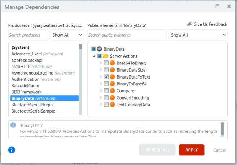237x165 pixels.
Task: Check the BinaryDataSize checkbox
Action: point(106,70)
